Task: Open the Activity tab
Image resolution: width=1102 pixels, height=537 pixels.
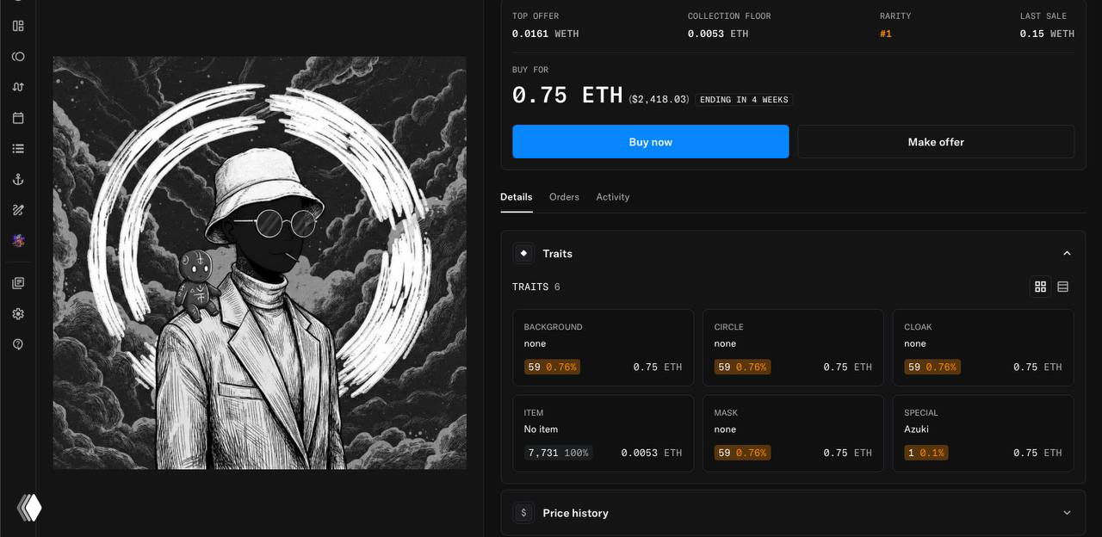Action: [613, 197]
